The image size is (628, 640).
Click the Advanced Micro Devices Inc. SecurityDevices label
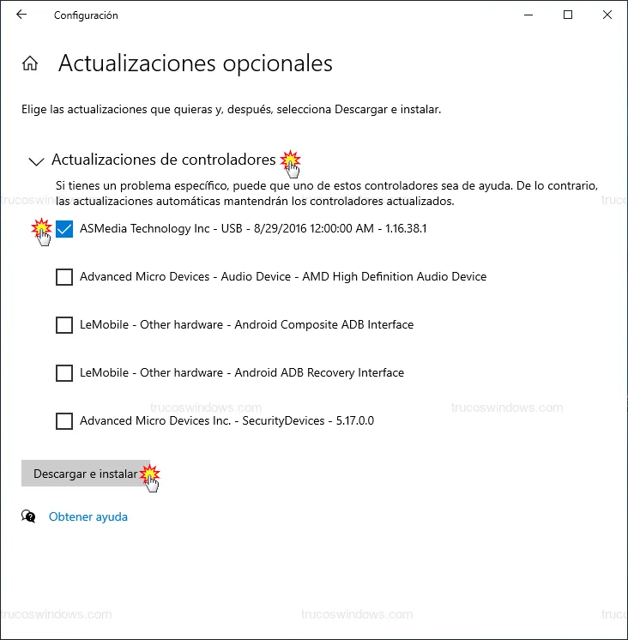(226, 421)
